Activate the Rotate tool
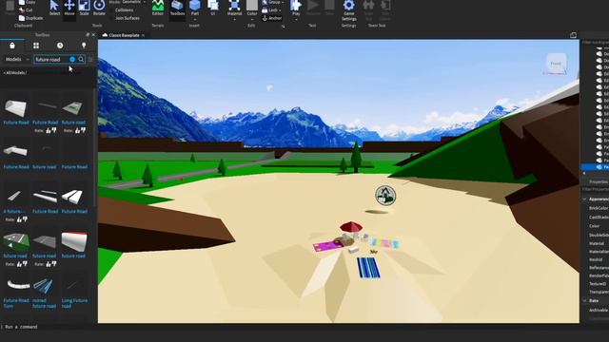609x342 pixels. (99, 8)
